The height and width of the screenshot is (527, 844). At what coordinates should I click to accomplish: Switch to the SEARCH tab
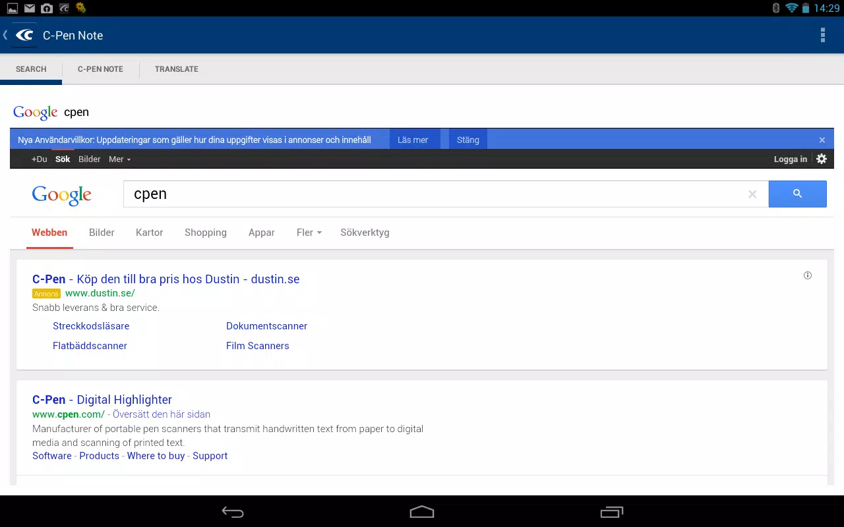pyautogui.click(x=31, y=69)
